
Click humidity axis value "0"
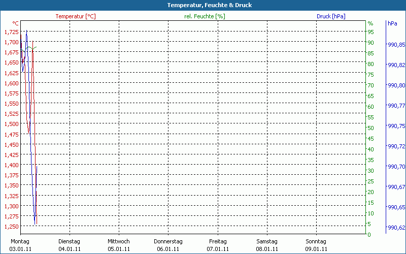tap(369, 235)
